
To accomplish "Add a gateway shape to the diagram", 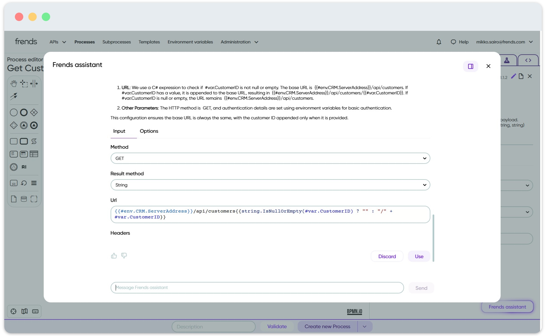I will [34, 112].
